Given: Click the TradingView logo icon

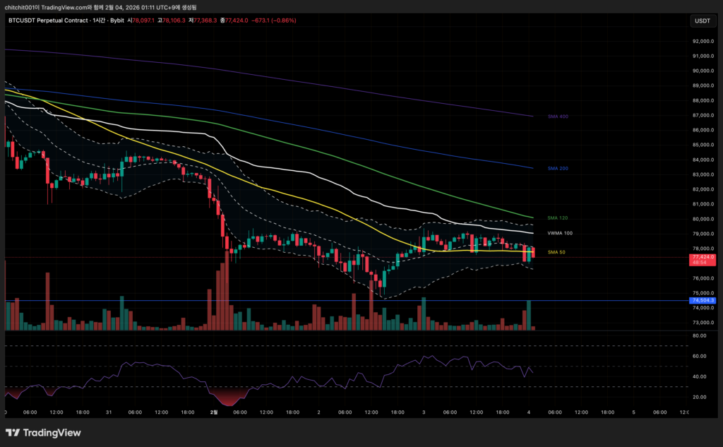Looking at the screenshot, I should coord(15,433).
